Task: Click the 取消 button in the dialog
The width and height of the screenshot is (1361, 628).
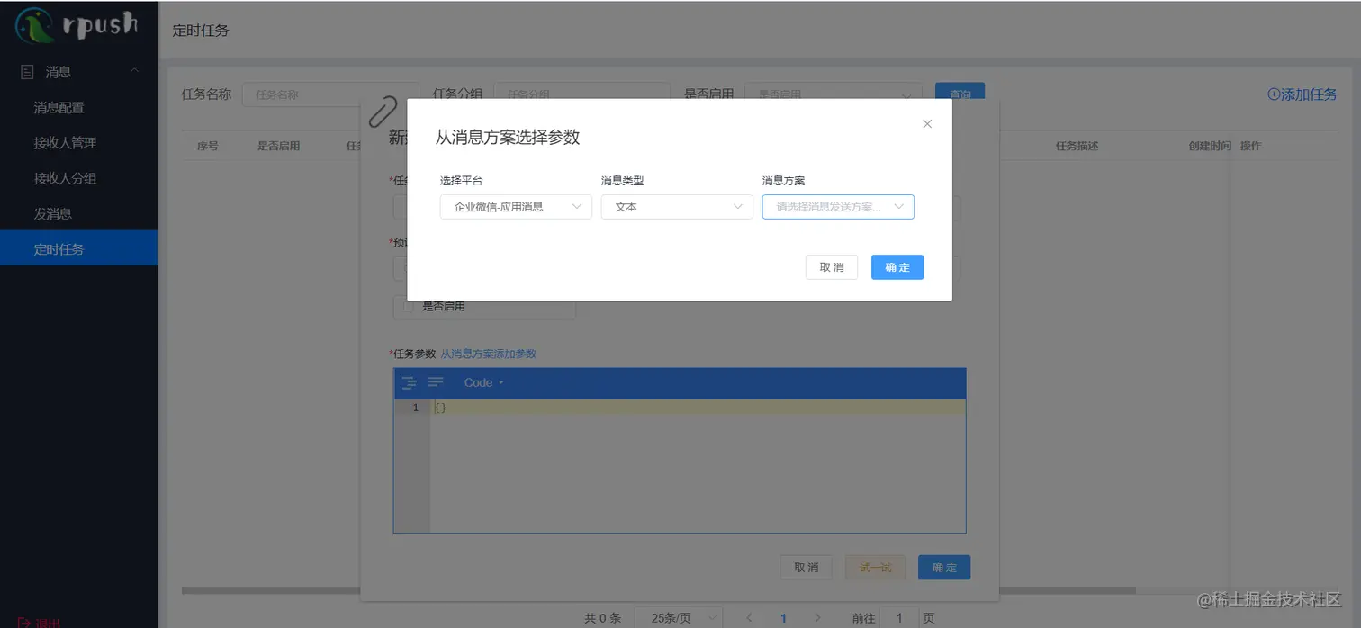Action: click(831, 266)
